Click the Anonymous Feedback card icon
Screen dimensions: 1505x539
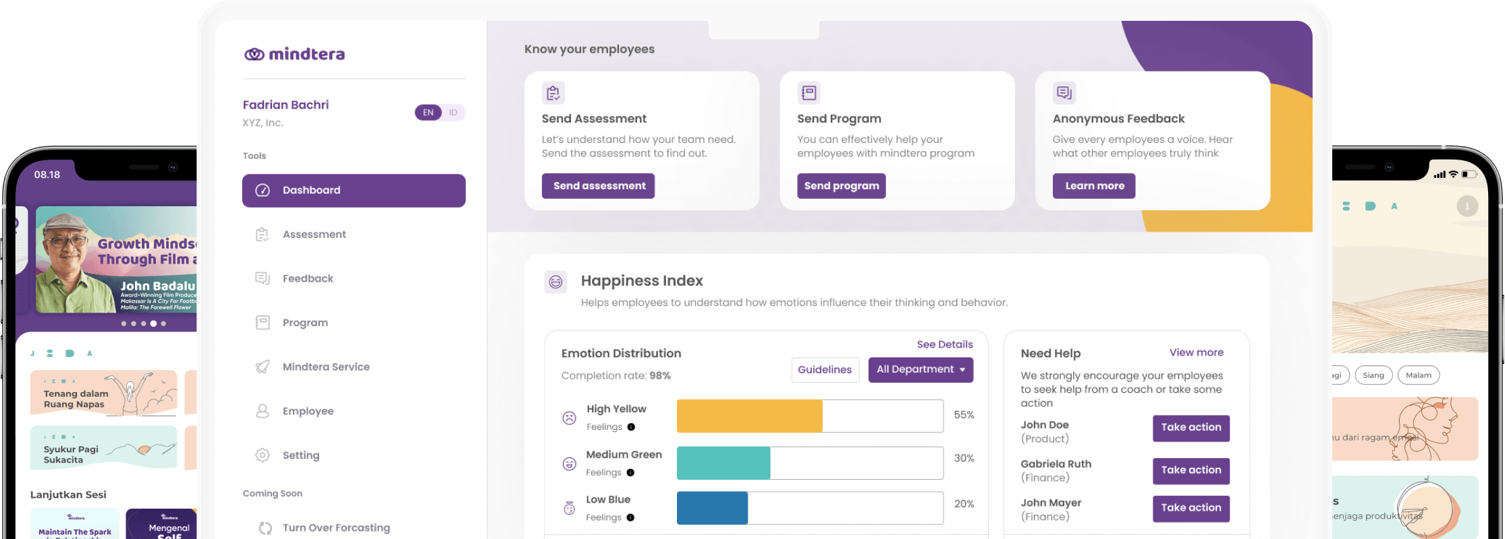point(1064,93)
